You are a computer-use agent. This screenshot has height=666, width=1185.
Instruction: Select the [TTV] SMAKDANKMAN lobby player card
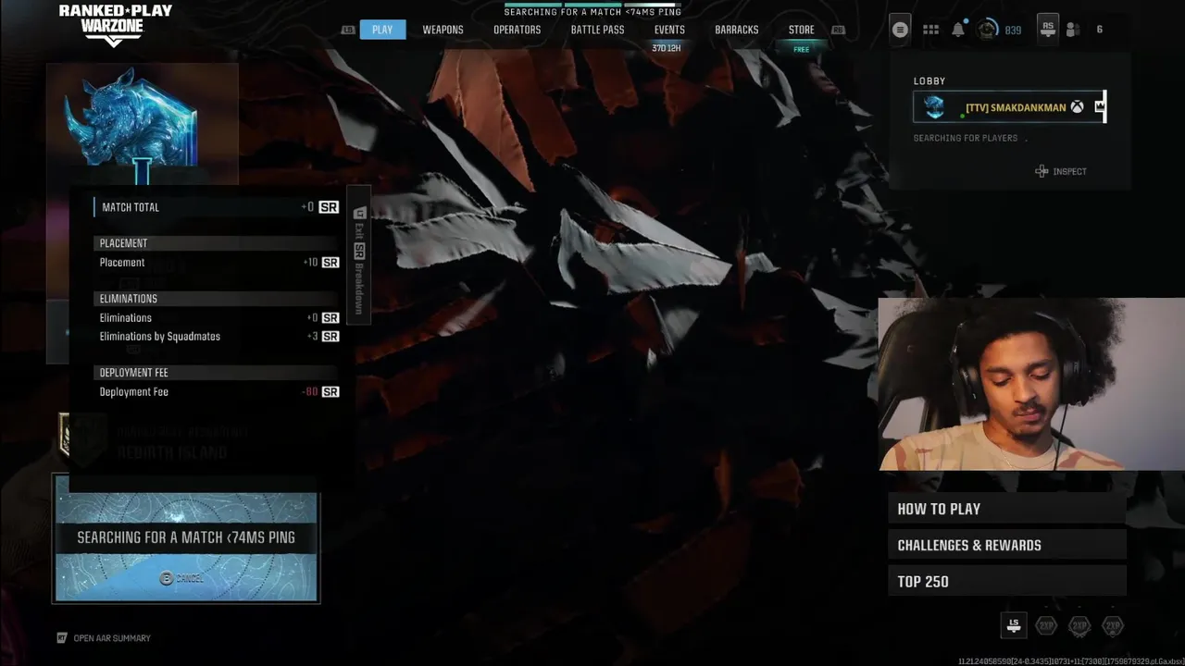pos(1009,107)
